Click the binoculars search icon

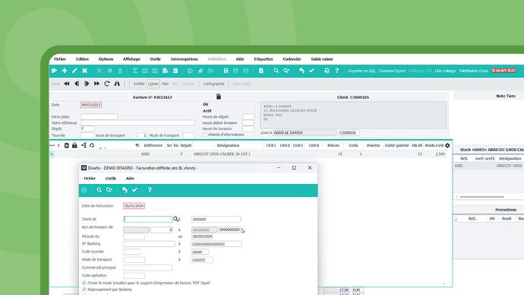point(117,84)
